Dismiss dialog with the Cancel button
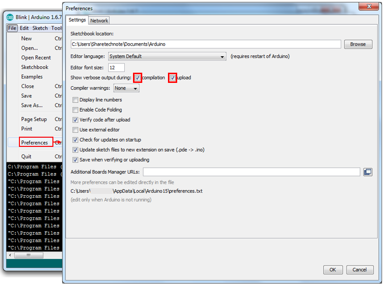This screenshot has height=285, width=383. (x=360, y=269)
